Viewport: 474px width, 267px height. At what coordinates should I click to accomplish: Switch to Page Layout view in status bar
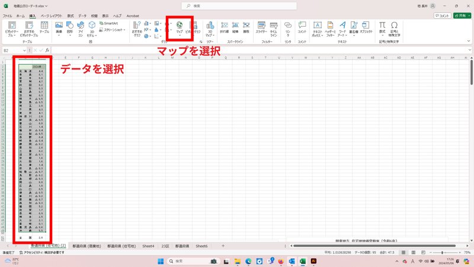coord(413,253)
